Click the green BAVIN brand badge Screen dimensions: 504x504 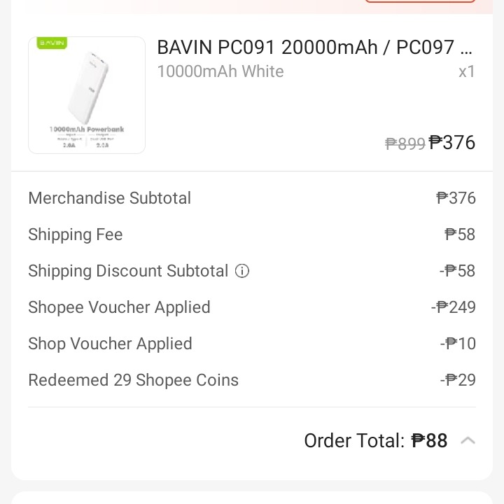pyautogui.click(x=52, y=43)
